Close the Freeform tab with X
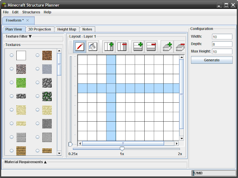The height and width of the screenshot is (178, 238). 28,20
